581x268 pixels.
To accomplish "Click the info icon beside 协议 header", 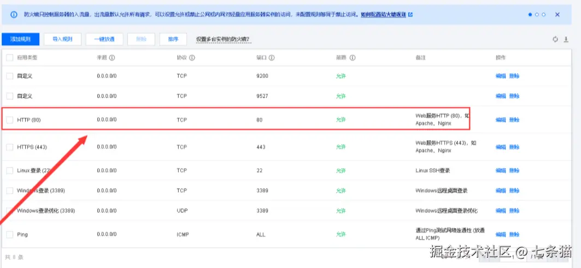I will [192, 58].
